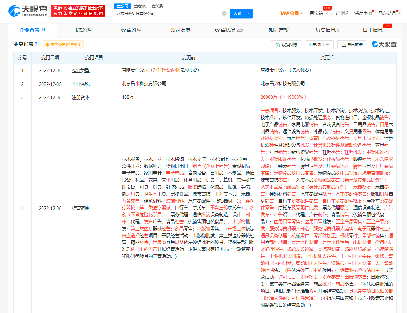Click the 20000万 (+19900%) value

pos(283,97)
